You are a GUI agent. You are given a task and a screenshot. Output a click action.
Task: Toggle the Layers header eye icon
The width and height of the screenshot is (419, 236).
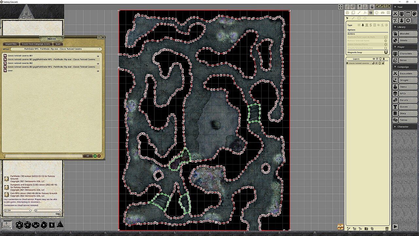374,59
